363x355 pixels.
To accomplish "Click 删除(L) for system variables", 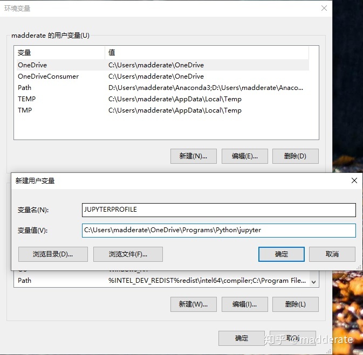I will click(296, 304).
